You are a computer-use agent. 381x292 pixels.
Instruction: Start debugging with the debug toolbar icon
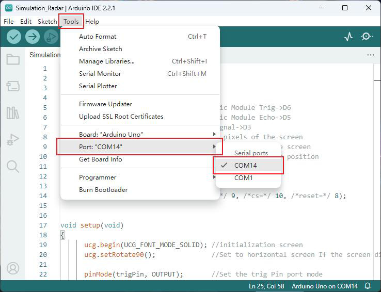click(51, 37)
